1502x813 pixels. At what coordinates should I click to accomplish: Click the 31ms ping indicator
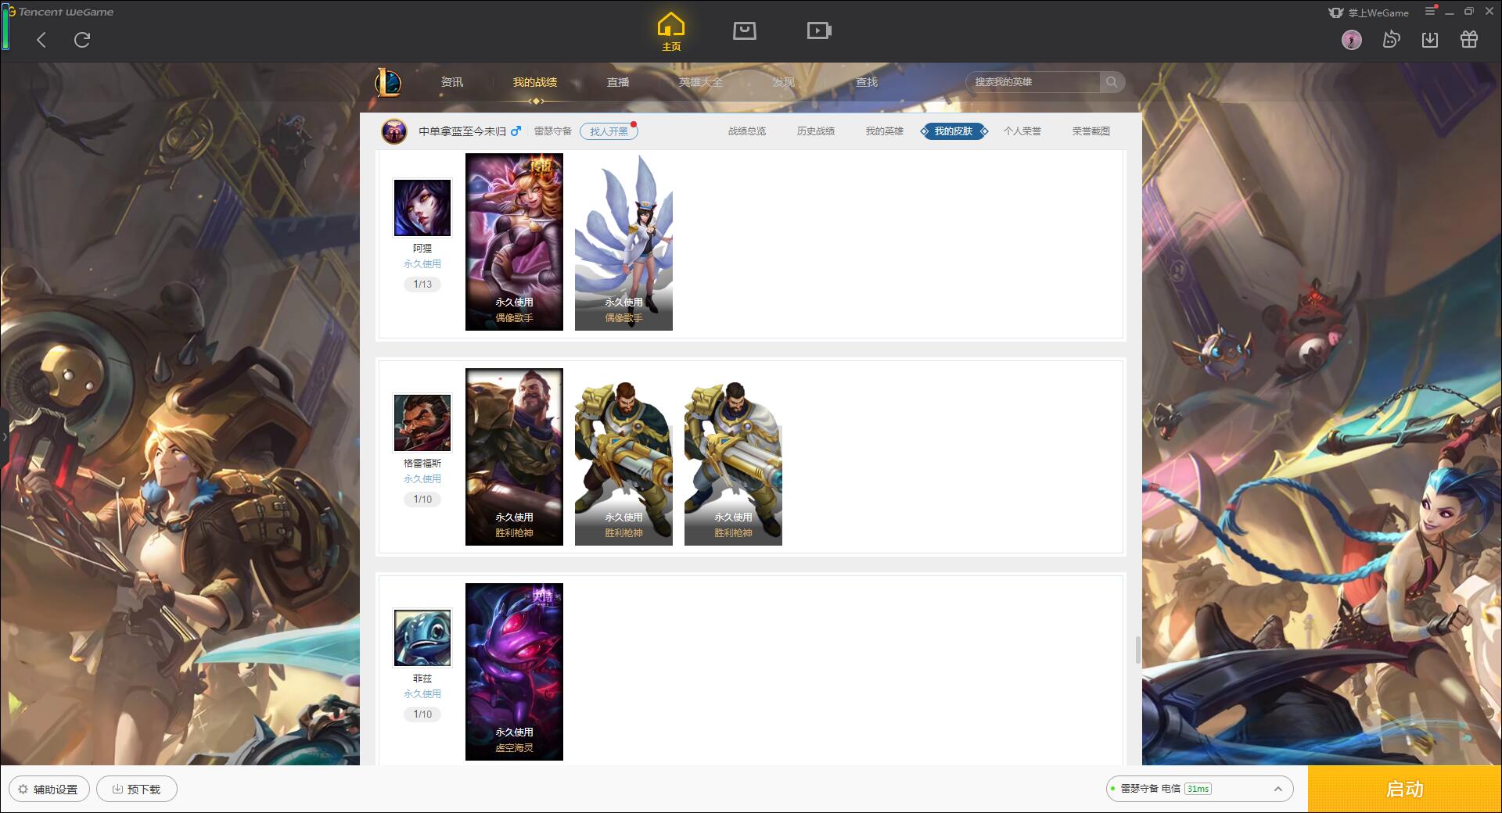pyautogui.click(x=1198, y=789)
